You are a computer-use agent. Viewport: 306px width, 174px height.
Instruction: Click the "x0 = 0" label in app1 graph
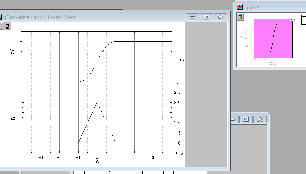273,63
